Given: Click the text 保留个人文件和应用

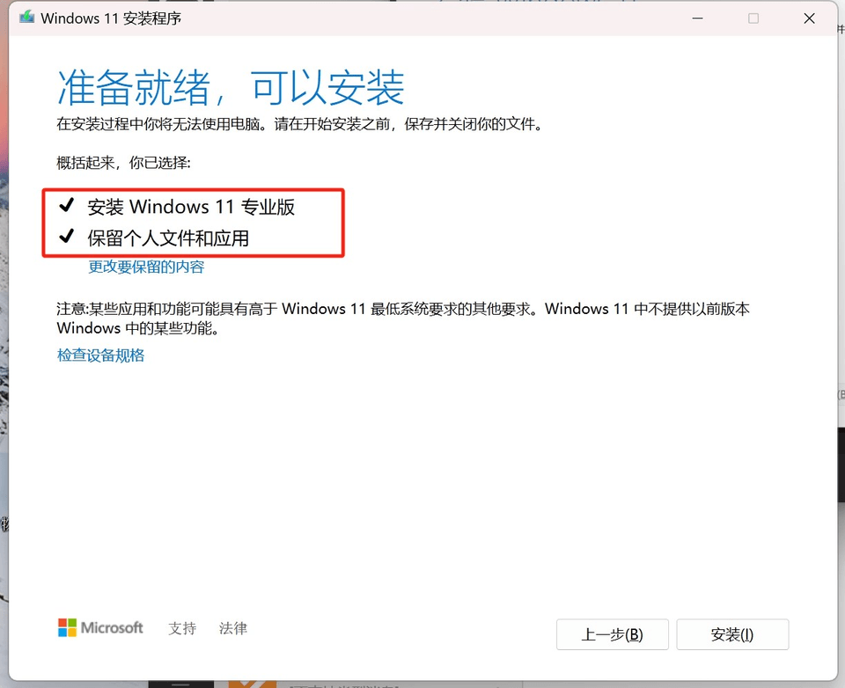Looking at the screenshot, I should (168, 238).
